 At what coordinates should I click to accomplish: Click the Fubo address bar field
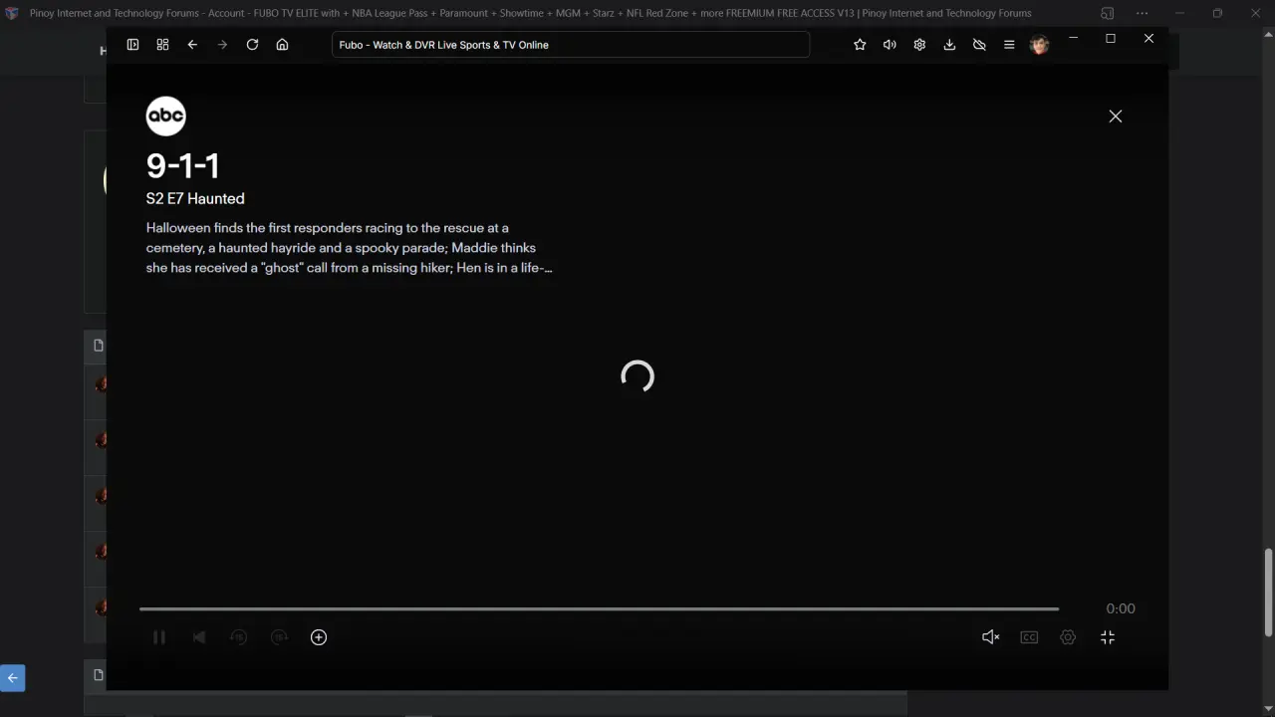[571, 45]
